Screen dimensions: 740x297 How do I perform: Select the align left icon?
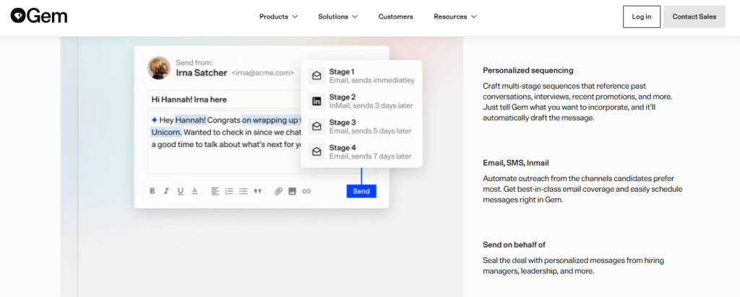(x=215, y=191)
